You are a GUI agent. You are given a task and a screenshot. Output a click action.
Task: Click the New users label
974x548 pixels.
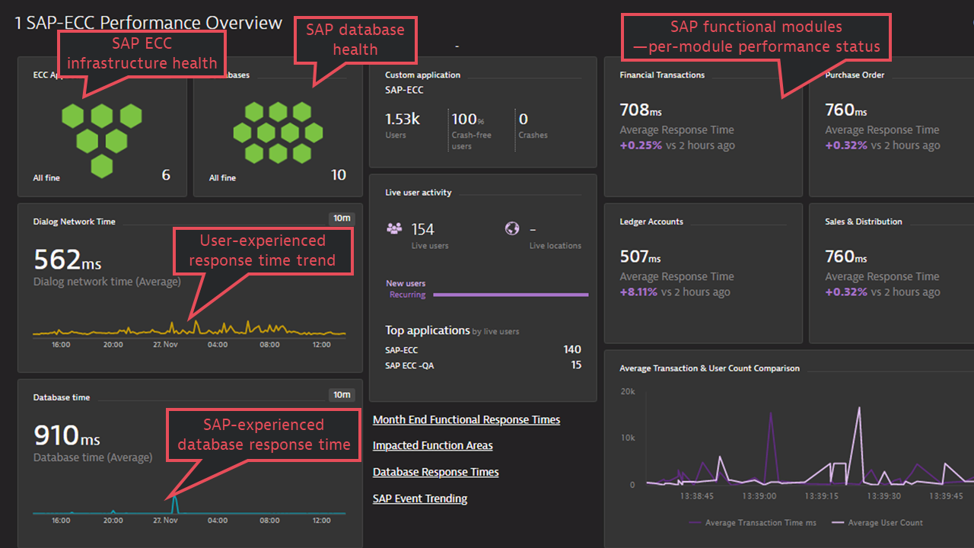coord(406,283)
